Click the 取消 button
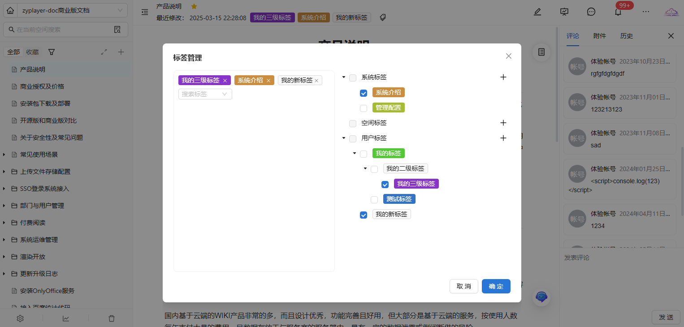Image resolution: width=684 pixels, height=327 pixels. pos(464,286)
